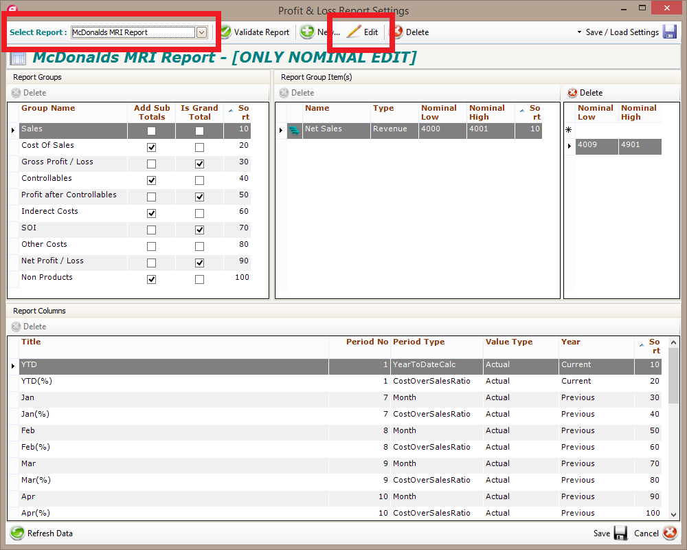Viewport: 687px width, 550px height.
Task: Click the Report Columns vertical scrollbar thumb
Action: tap(673, 375)
